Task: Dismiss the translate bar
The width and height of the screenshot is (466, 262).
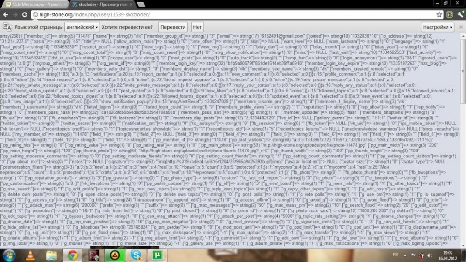Action: pos(461,27)
